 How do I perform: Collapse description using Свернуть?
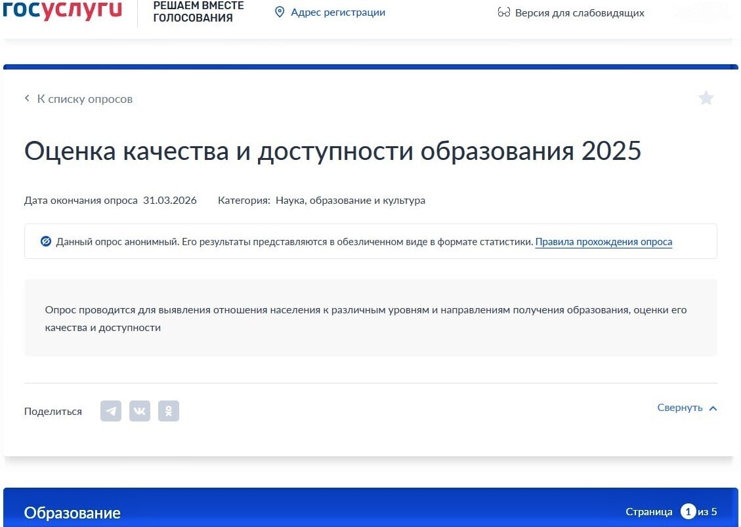tap(680, 408)
